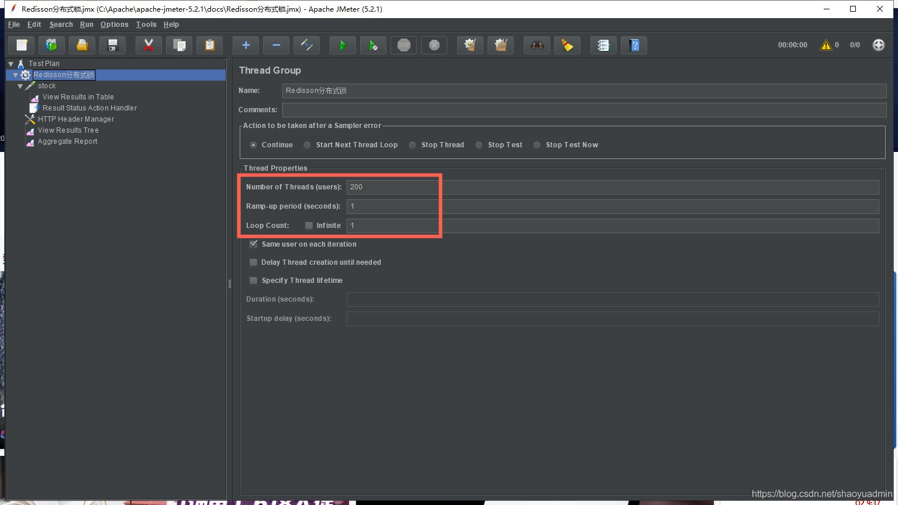Click Number of Threads field
Viewport: 898px width, 505px height.
tap(613, 187)
